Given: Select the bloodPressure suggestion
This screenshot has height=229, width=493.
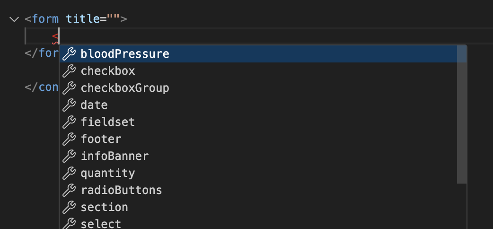Looking at the screenshot, I should (125, 54).
